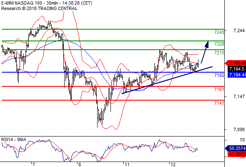
Task: Select the 7182 pivot level label
Action: 219,75
